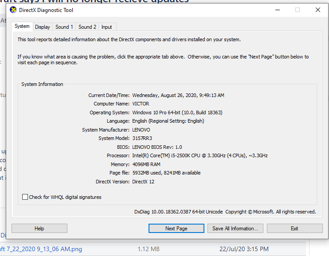
Task: Select the Input tab
Action: click(x=106, y=27)
